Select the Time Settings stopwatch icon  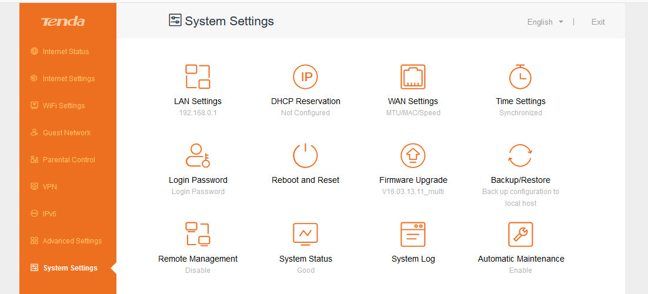pyautogui.click(x=520, y=77)
